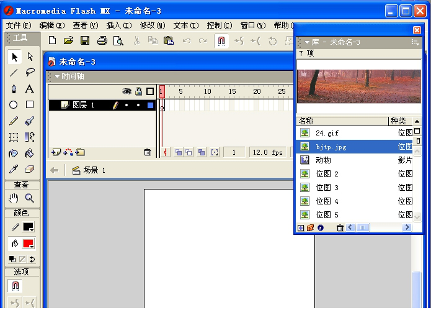This screenshot has height=320, width=431.
Task: Delete selected library item with trash
Action: 340,228
